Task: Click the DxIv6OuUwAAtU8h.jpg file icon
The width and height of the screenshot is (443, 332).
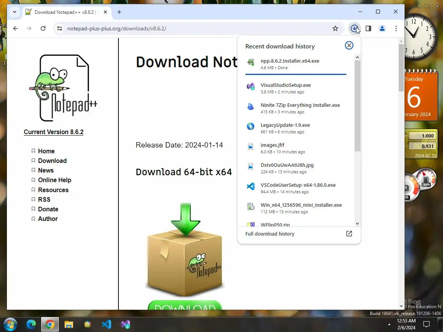Action: pos(251,166)
